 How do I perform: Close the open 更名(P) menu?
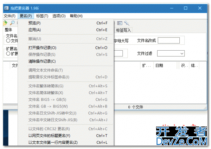point(26,16)
